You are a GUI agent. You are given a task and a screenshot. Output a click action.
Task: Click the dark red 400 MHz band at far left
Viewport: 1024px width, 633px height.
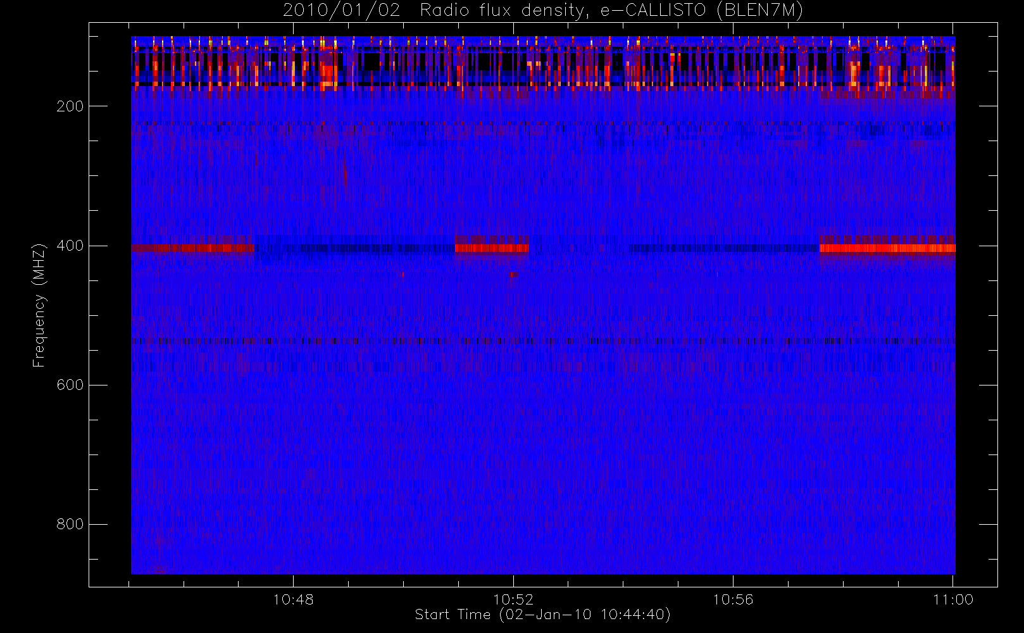[192, 248]
